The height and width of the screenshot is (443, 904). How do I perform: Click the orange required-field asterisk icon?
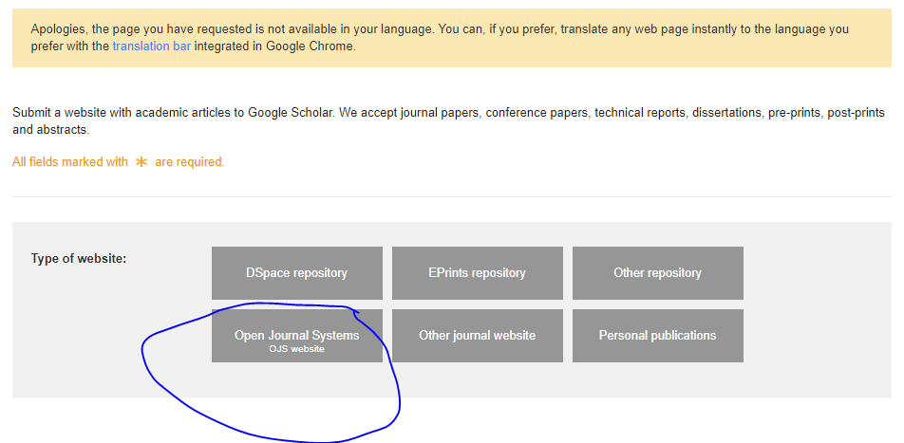141,162
